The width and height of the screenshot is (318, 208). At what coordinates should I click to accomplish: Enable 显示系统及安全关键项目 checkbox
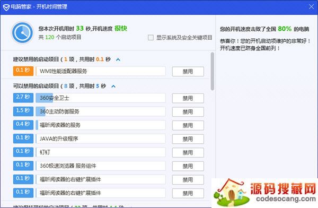tap(151, 38)
